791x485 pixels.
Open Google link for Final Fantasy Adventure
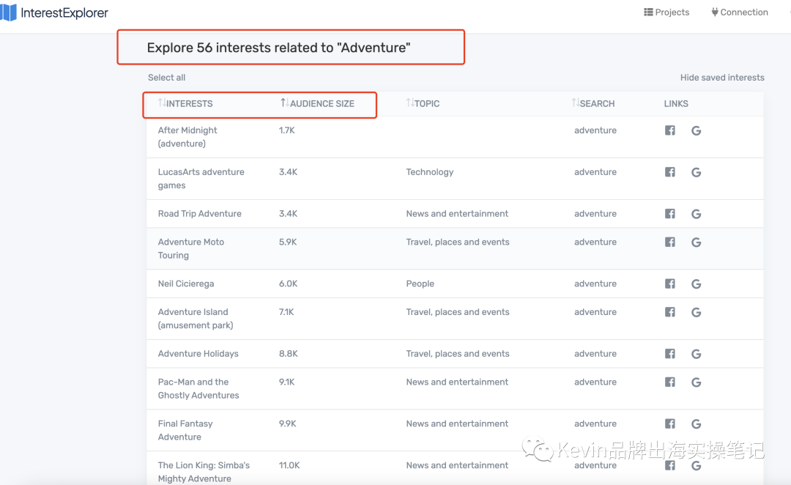(x=696, y=423)
